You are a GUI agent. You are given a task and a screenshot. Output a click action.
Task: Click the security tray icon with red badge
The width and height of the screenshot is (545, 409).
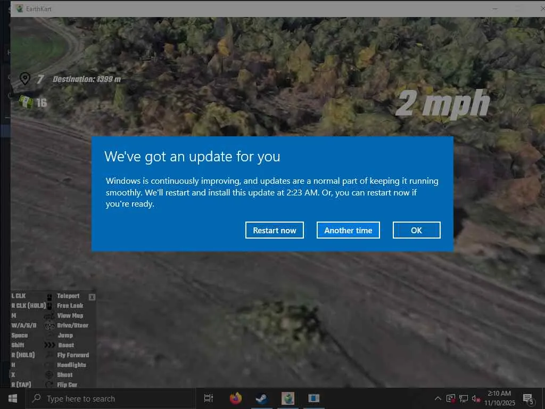[x=451, y=398]
